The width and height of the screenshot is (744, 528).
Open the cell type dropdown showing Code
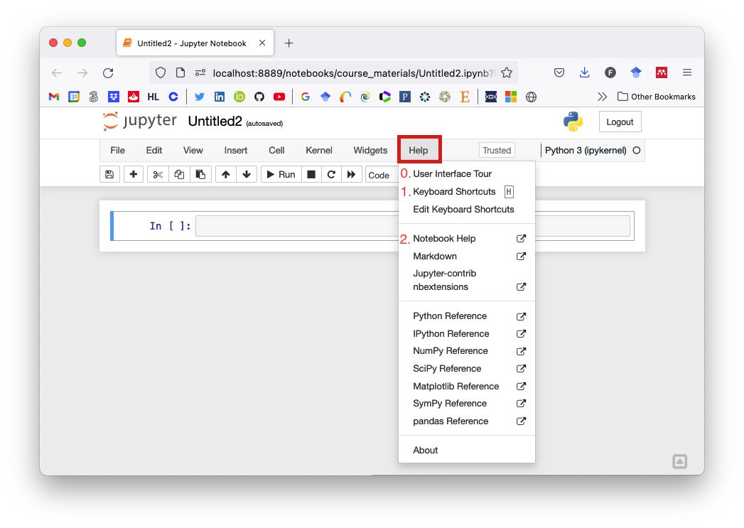tap(382, 175)
